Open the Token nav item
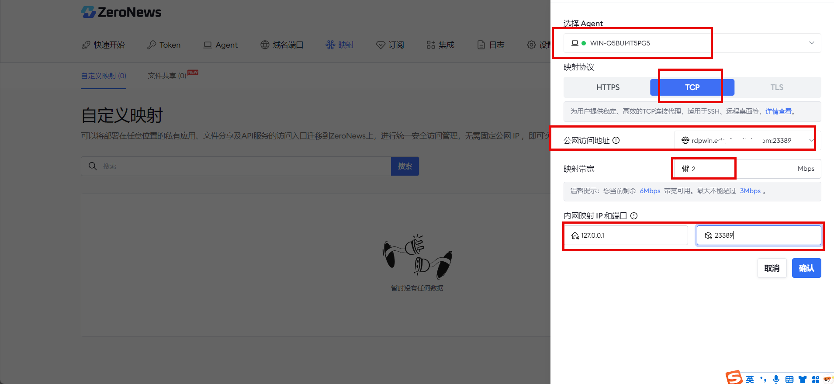834x384 pixels. (x=164, y=45)
